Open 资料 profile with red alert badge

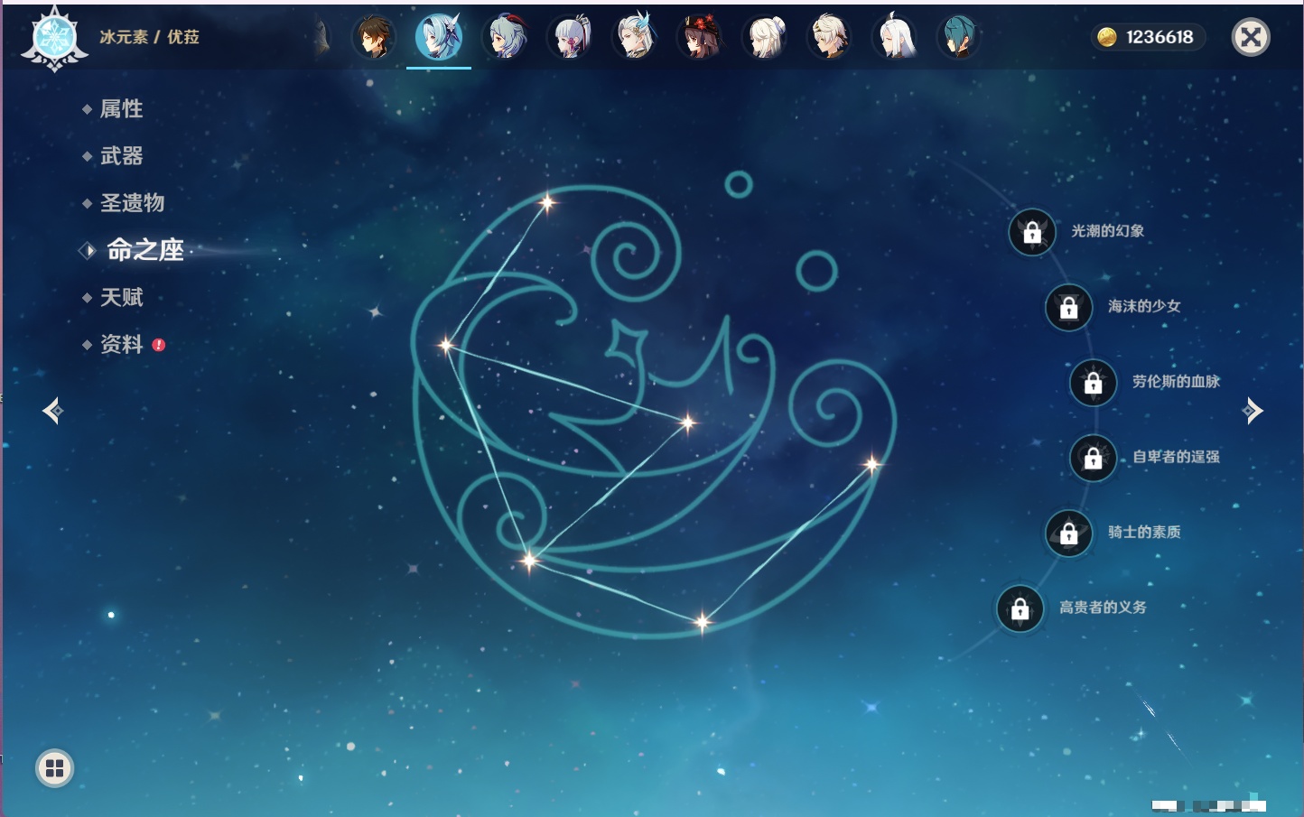[x=121, y=344]
